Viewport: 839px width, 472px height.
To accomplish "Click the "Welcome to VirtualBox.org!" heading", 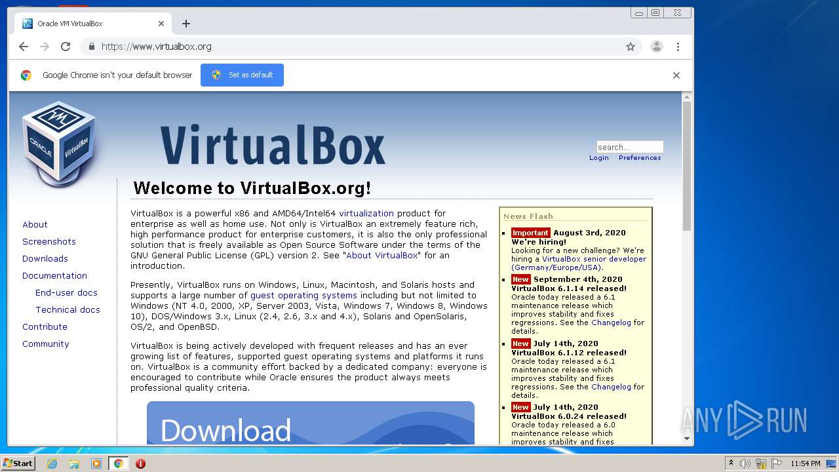I will coord(252,188).
